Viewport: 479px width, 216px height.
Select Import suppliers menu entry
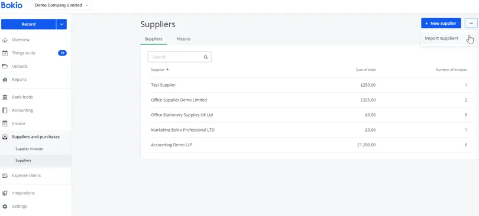pyautogui.click(x=441, y=38)
